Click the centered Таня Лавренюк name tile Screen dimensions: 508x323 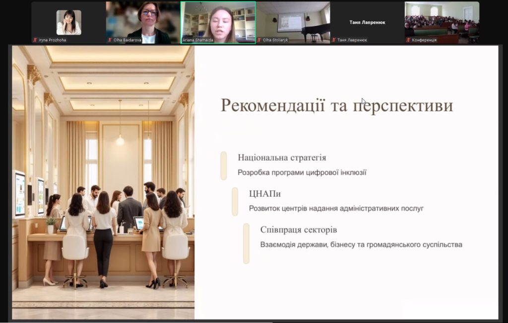pos(367,22)
